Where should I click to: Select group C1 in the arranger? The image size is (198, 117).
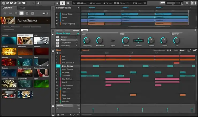click(68, 14)
